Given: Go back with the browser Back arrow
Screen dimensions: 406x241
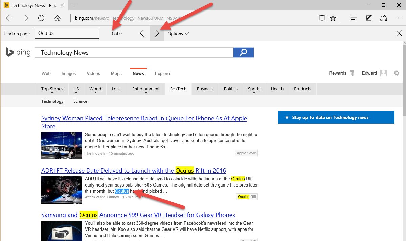Looking at the screenshot, I should [x=9, y=18].
